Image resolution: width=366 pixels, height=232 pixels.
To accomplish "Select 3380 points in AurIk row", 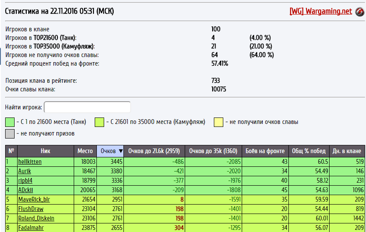I will coord(117,171).
